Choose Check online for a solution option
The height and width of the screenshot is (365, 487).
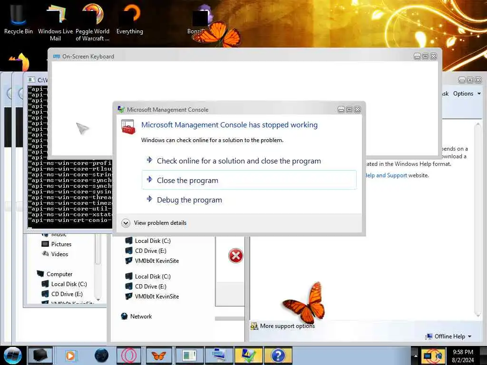tap(249, 161)
